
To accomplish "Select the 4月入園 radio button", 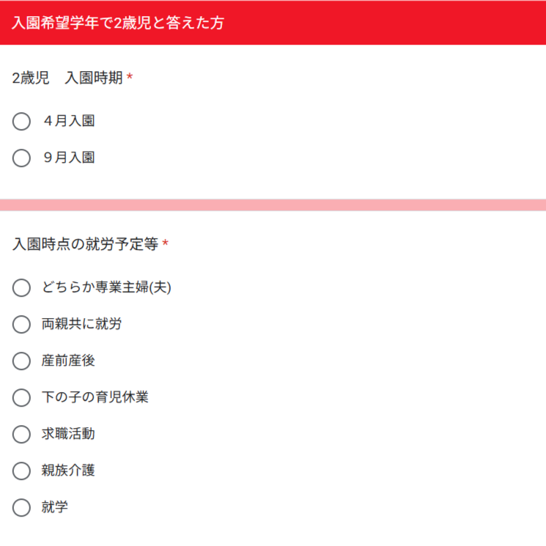I will tap(21, 121).
